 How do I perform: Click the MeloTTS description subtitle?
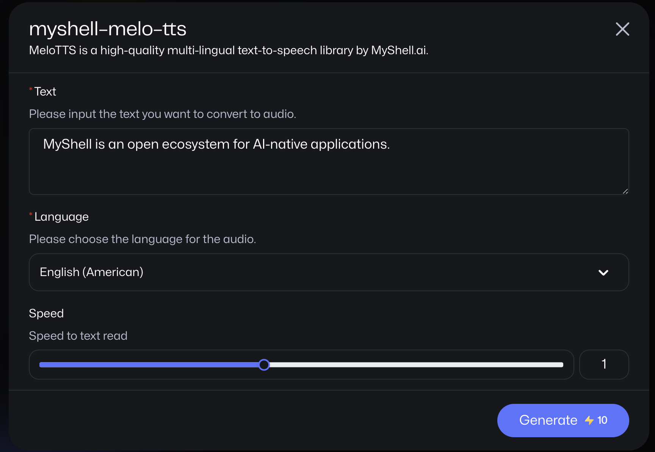point(229,50)
